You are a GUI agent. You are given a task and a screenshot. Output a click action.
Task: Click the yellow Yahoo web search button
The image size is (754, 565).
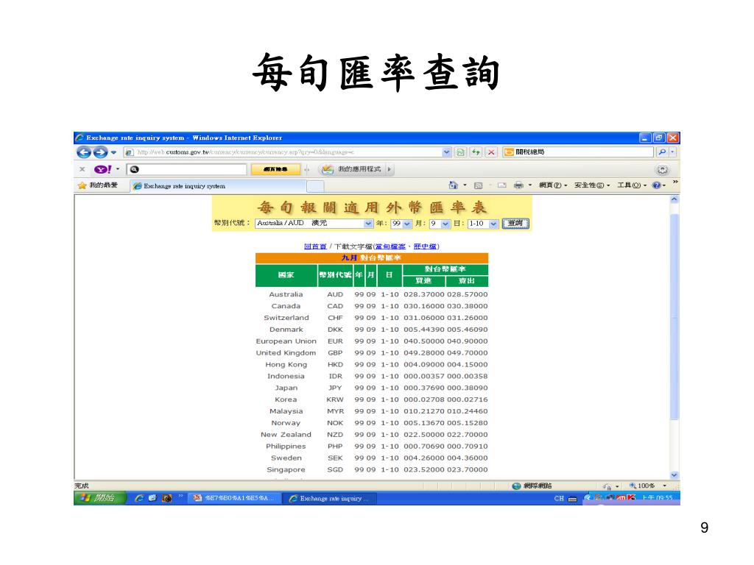click(275, 169)
